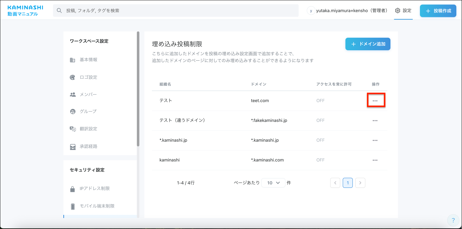
Task: Click the テスト（違うドメイン） cell
Action: [x=182, y=120]
